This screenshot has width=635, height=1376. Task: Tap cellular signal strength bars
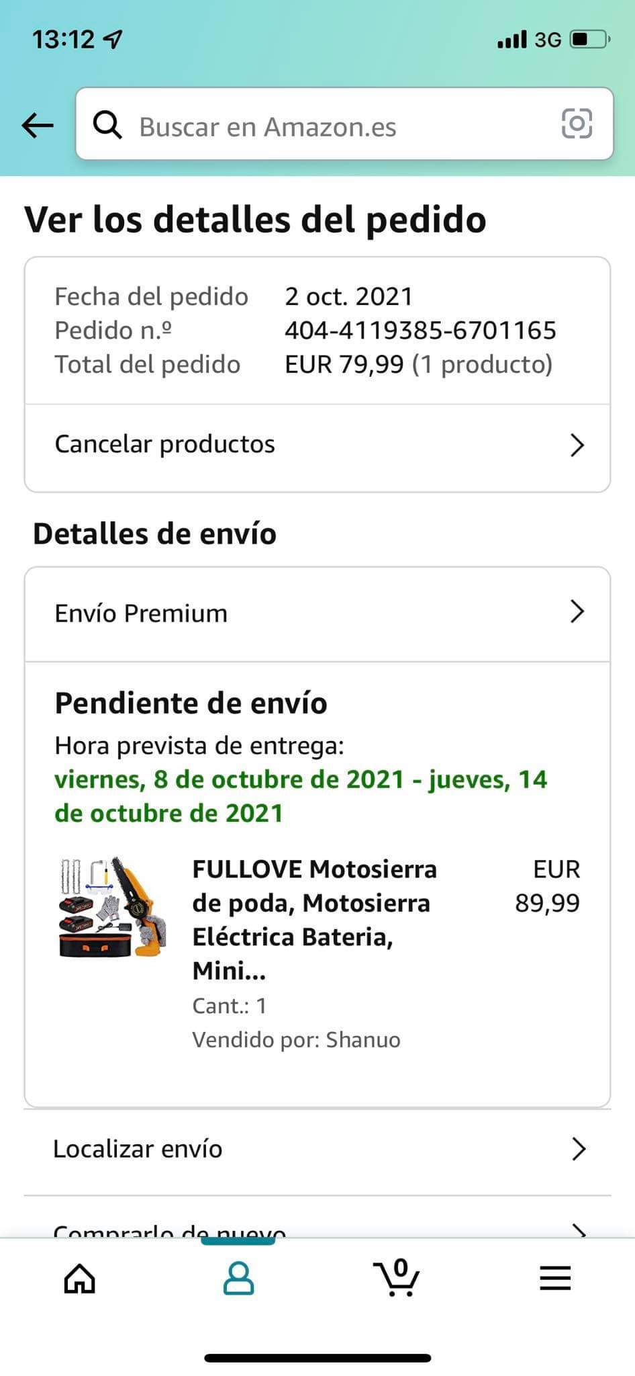pos(511,40)
